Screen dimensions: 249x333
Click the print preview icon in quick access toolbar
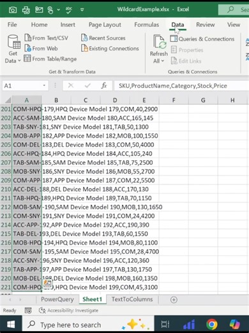(26, 10)
